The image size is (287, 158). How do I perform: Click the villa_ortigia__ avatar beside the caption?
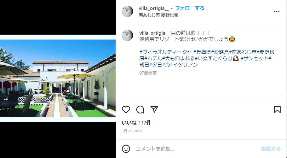tap(127, 35)
